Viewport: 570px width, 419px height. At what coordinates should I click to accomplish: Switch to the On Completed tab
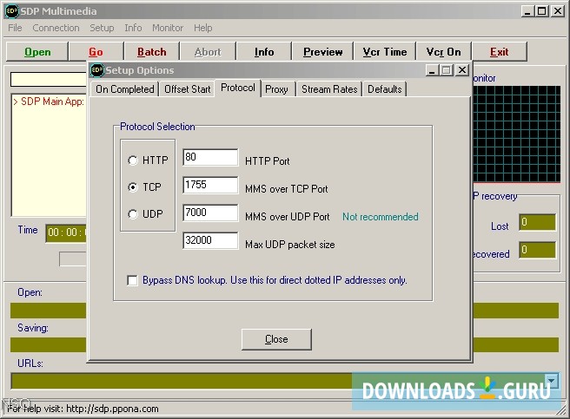(x=125, y=89)
